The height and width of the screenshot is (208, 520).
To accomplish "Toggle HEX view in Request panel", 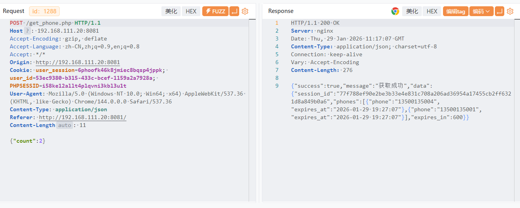I will coord(191,11).
